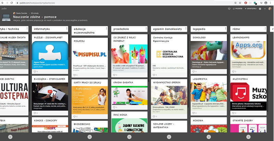Open the Mimowa post title

tap(198, 120)
